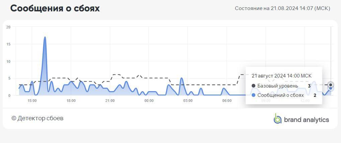Viewport: 341px width, 143px height.
Task: Click the 03:00 label on time axis
Action: click(188, 101)
